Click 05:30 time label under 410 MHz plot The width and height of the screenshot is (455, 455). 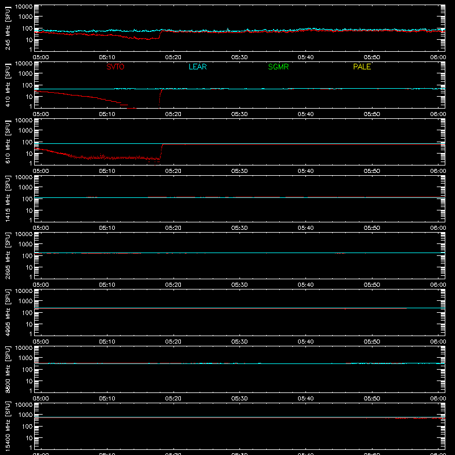click(x=239, y=114)
